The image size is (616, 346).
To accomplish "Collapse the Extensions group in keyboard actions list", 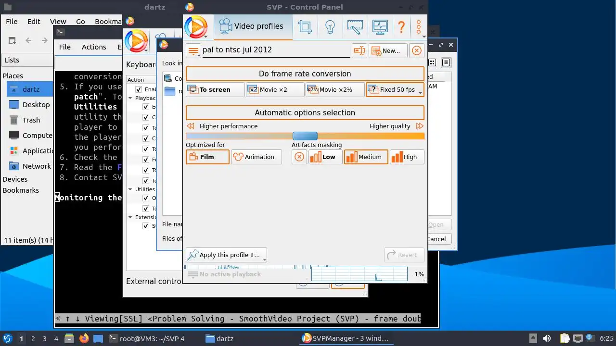I will click(130, 217).
